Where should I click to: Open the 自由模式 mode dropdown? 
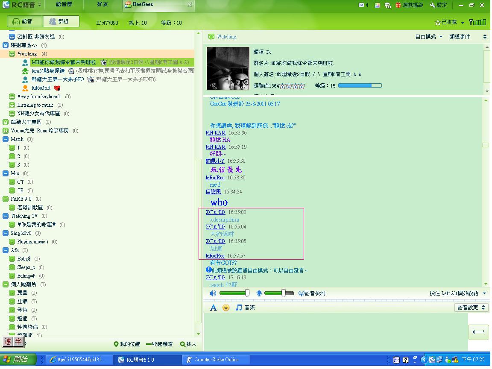click(429, 37)
